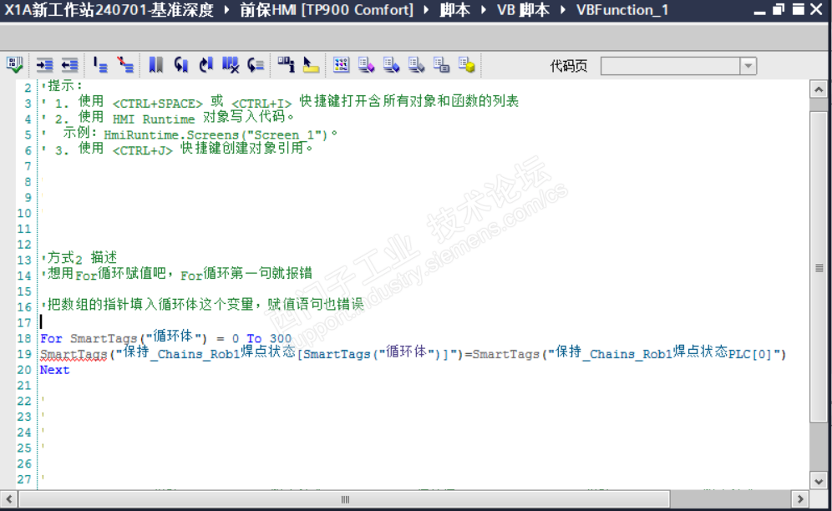Screen dimensions: 832x511
Task: Click the colorful object list grid icon
Action: coord(341,65)
